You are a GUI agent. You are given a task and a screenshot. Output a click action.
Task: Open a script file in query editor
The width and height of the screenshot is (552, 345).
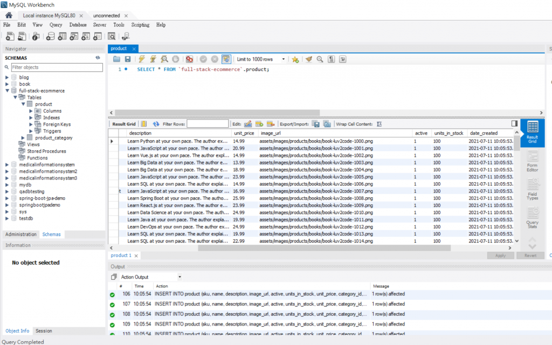tap(116, 59)
